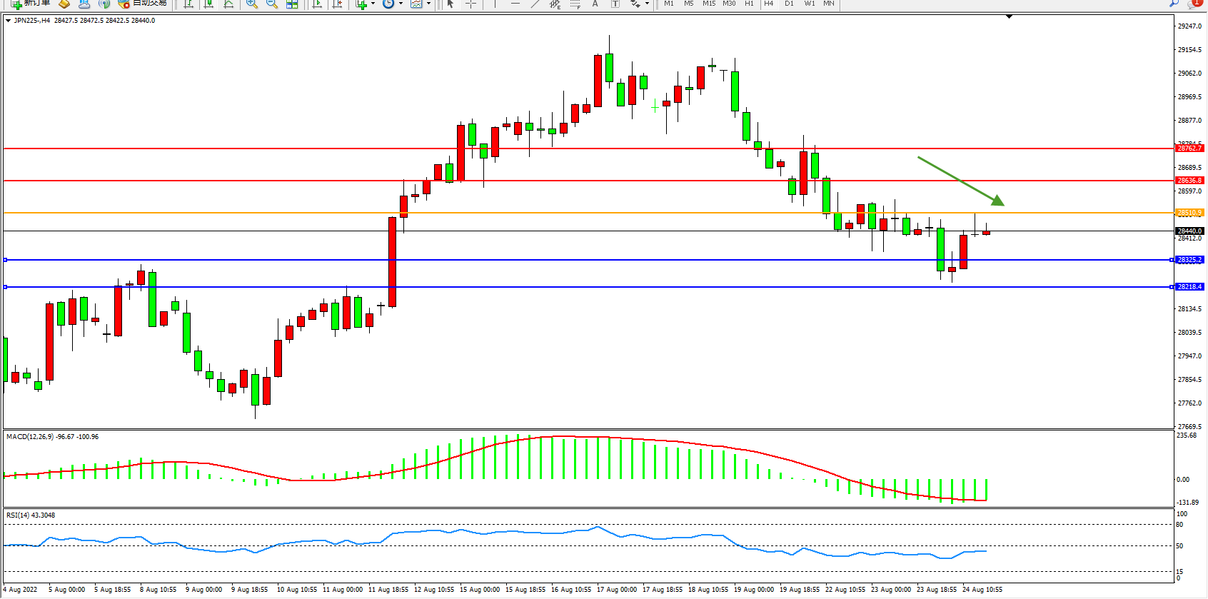
Task: Open the templates dropdown arrow
Action: [x=428, y=4]
